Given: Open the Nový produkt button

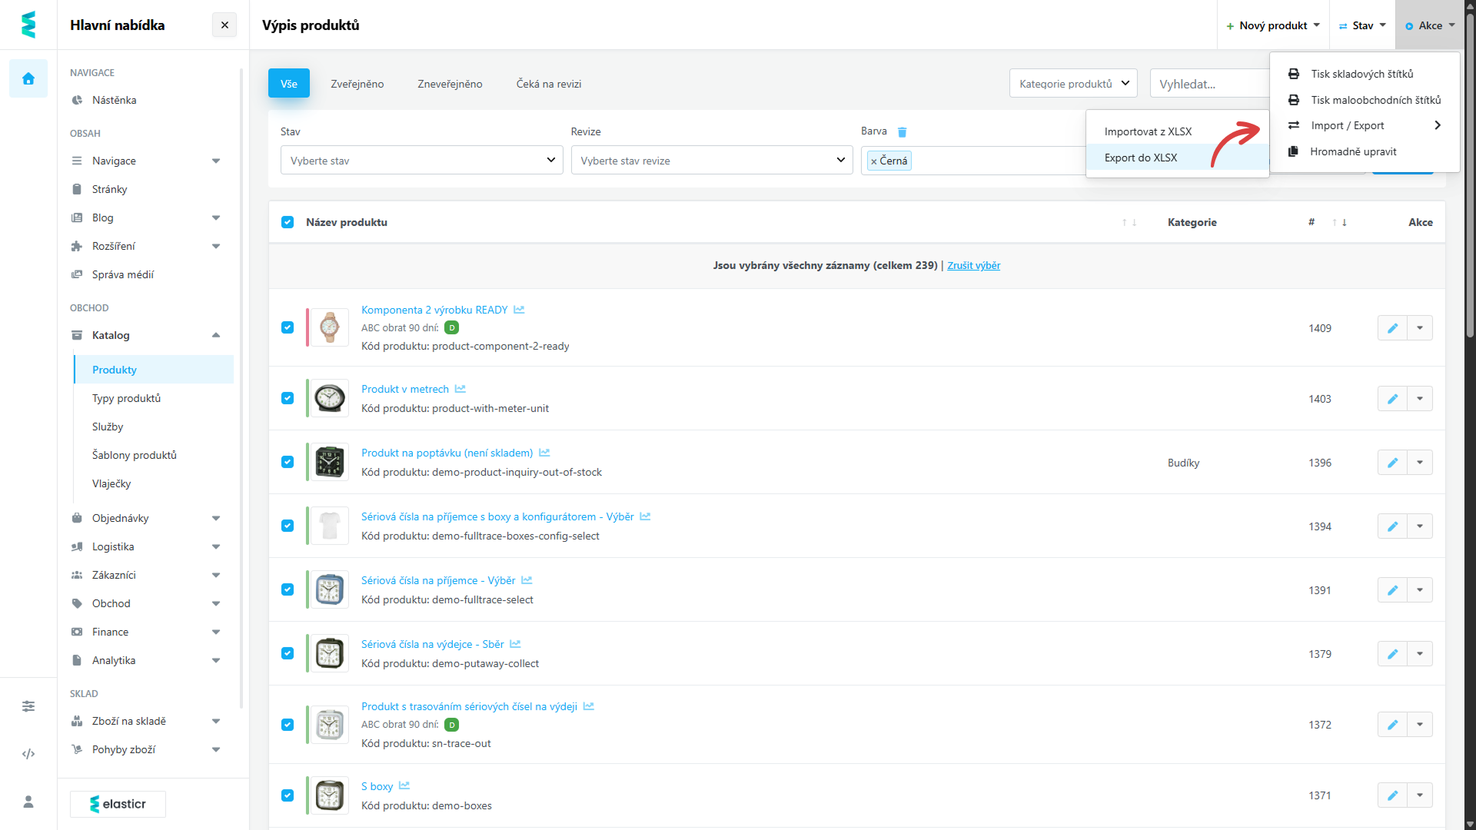Looking at the screenshot, I should coord(1273,25).
